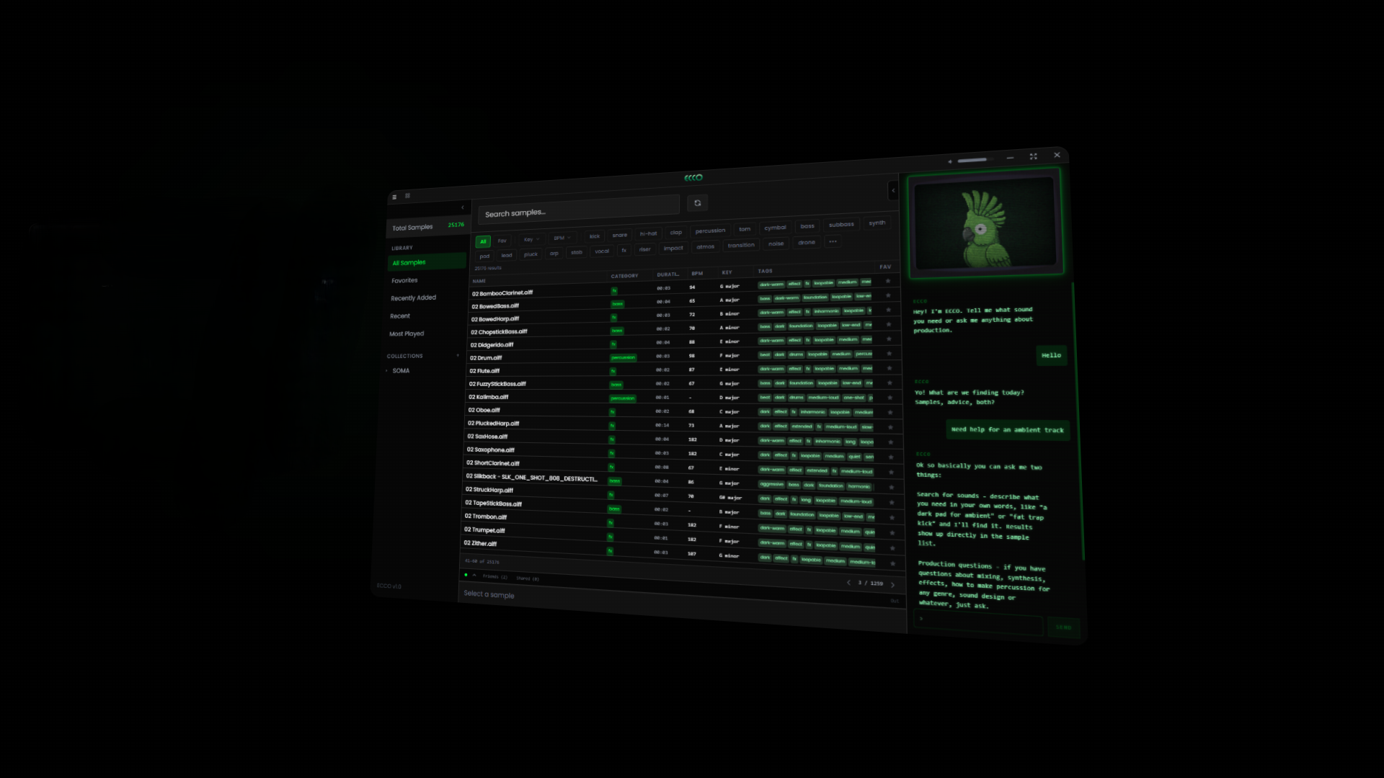This screenshot has width=1384, height=778.
Task: Adjust the volume slider in title bar
Action: tap(975, 160)
